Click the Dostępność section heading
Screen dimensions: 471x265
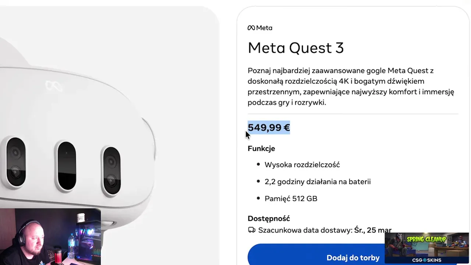[269, 219]
